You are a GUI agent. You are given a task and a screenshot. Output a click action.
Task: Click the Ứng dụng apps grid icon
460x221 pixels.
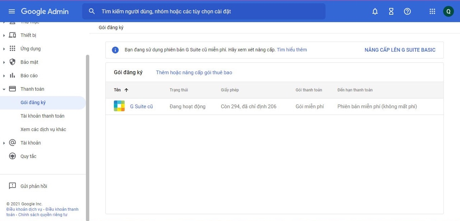tap(12, 48)
